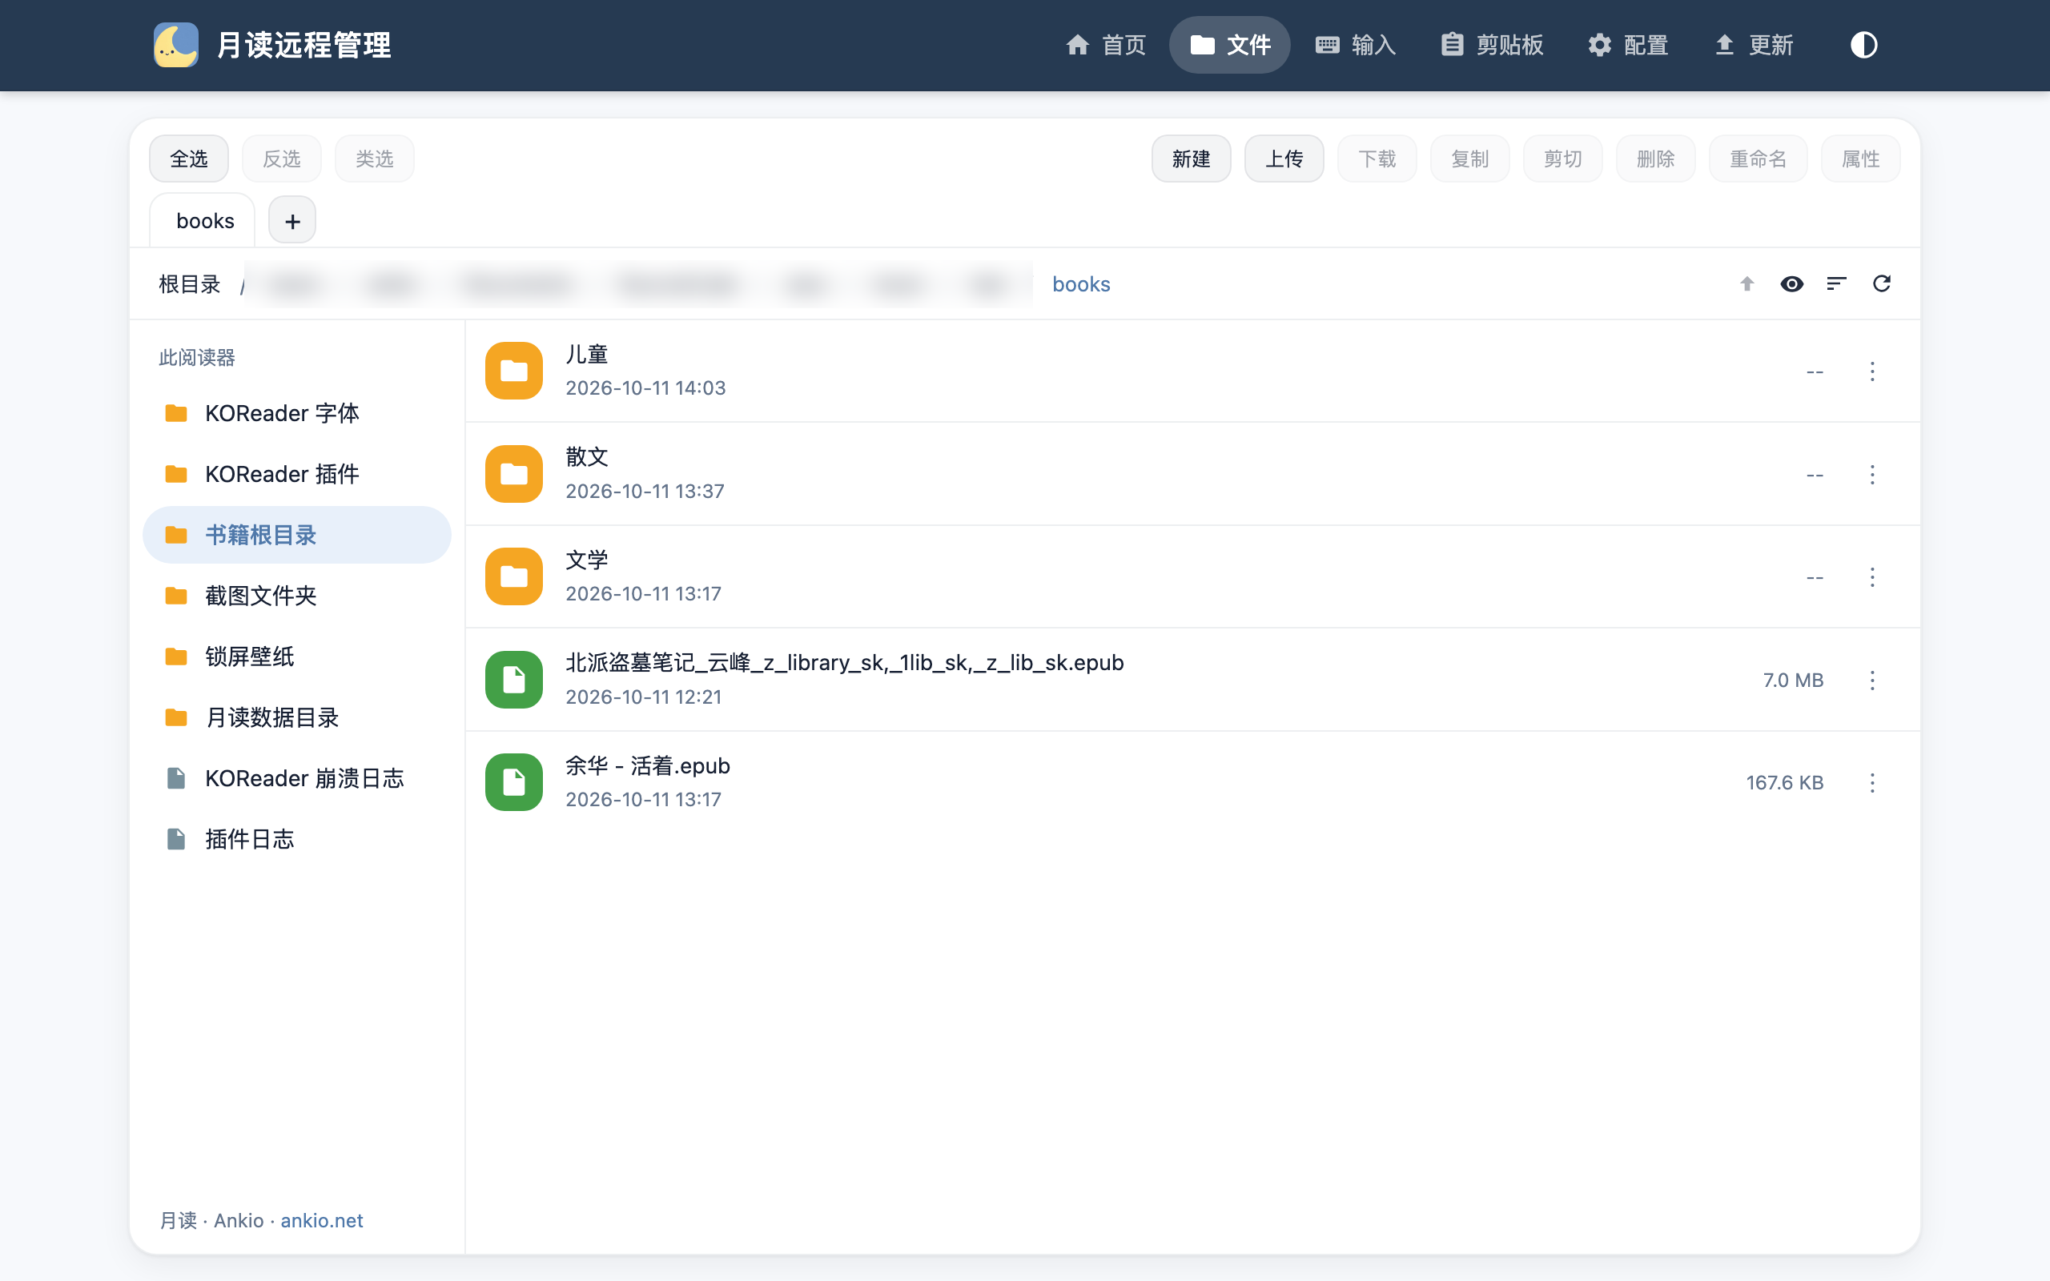Open KOReader 崩溃日志 in sidebar
Screen dimensions: 2050x1281
[x=296, y=778]
